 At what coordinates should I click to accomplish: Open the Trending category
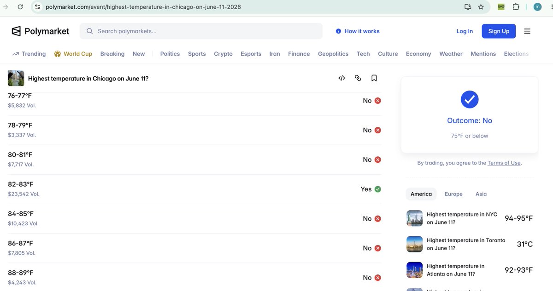(29, 54)
